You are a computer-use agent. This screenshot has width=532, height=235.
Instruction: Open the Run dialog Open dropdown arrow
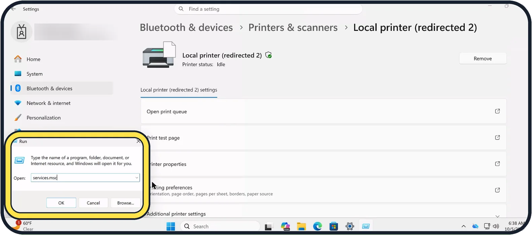coord(137,178)
